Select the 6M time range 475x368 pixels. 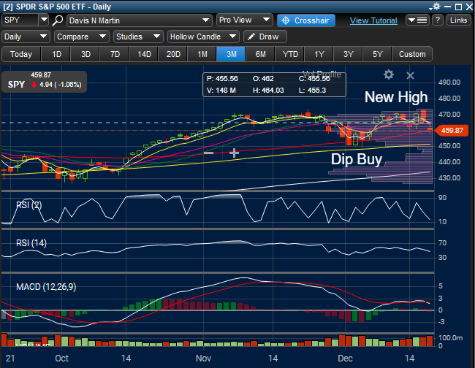click(261, 54)
